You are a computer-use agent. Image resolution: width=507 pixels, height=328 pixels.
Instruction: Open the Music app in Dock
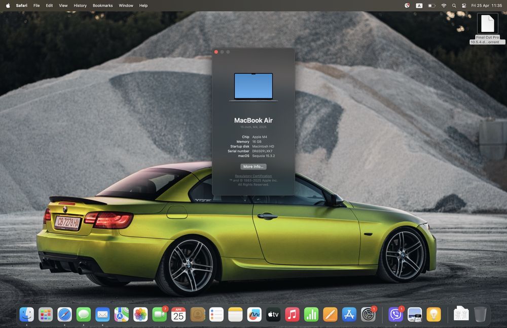293,314
